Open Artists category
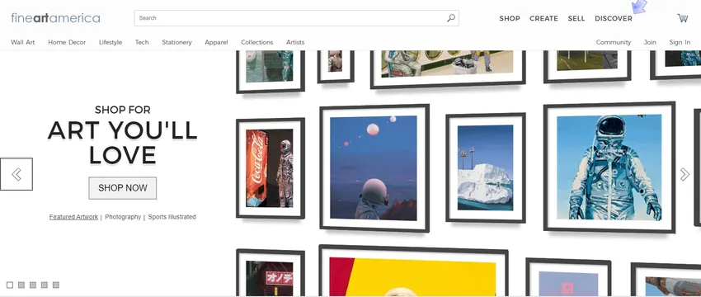Image resolution: width=701 pixels, height=297 pixels. pos(295,42)
